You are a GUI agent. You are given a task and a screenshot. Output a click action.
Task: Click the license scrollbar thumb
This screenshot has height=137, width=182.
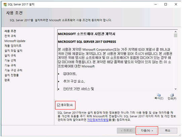(x=176, y=35)
